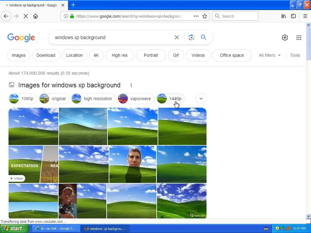Select the Download filter chip

[46, 55]
